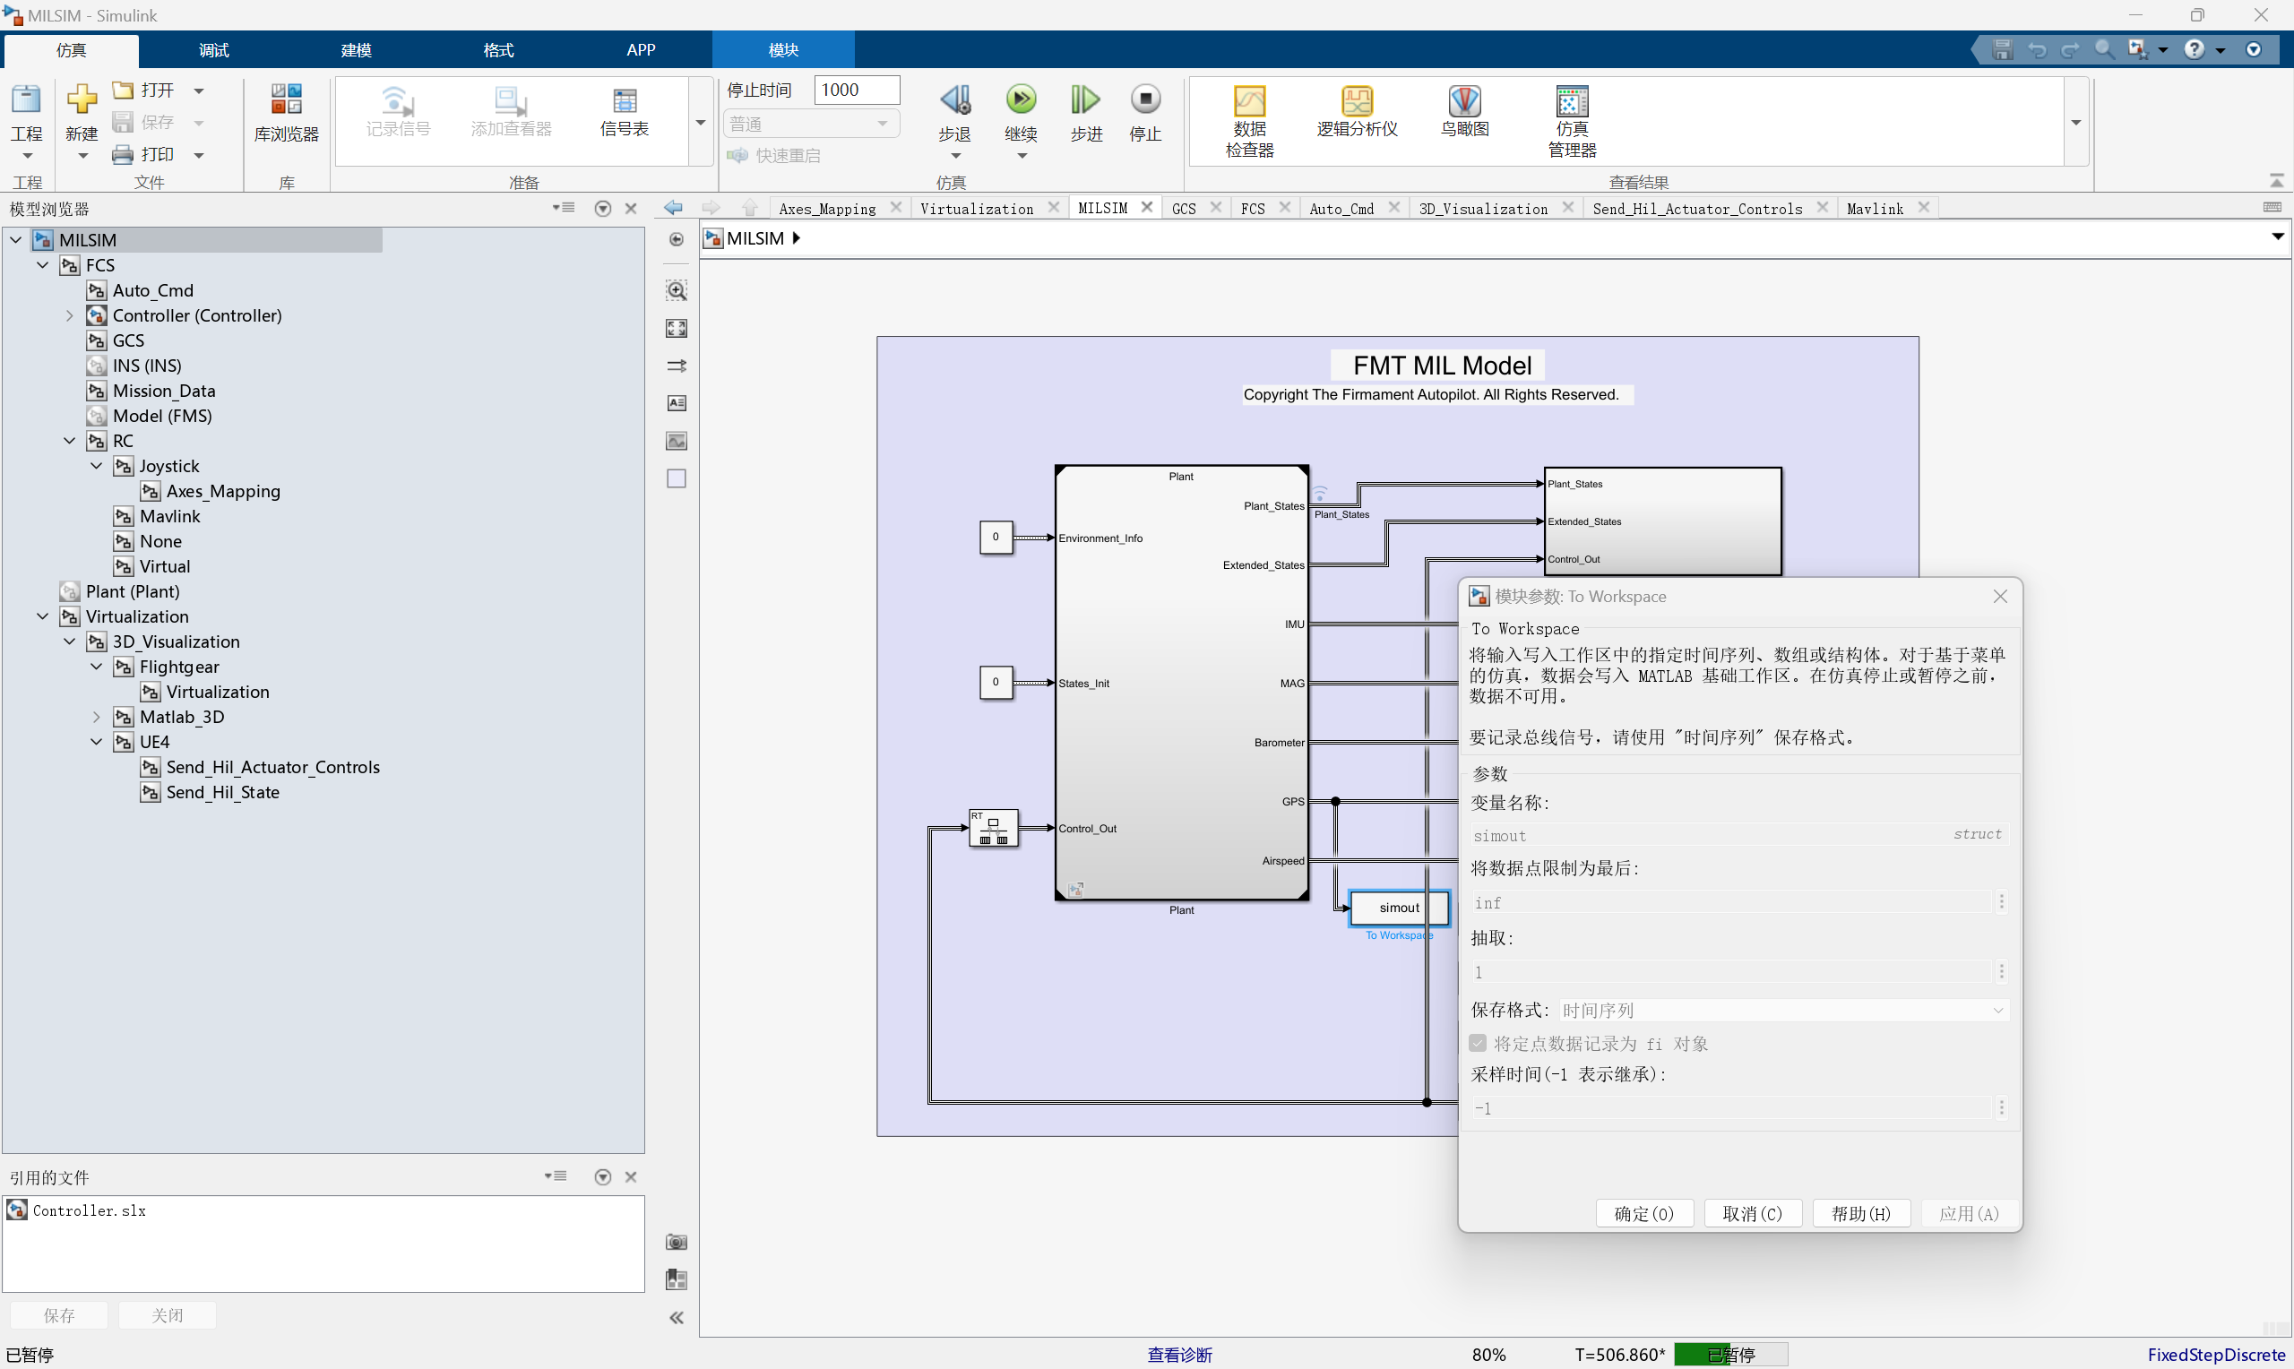Image resolution: width=2294 pixels, height=1369 pixels.
Task: Open the Bird's-Eye view icon
Action: (1464, 99)
